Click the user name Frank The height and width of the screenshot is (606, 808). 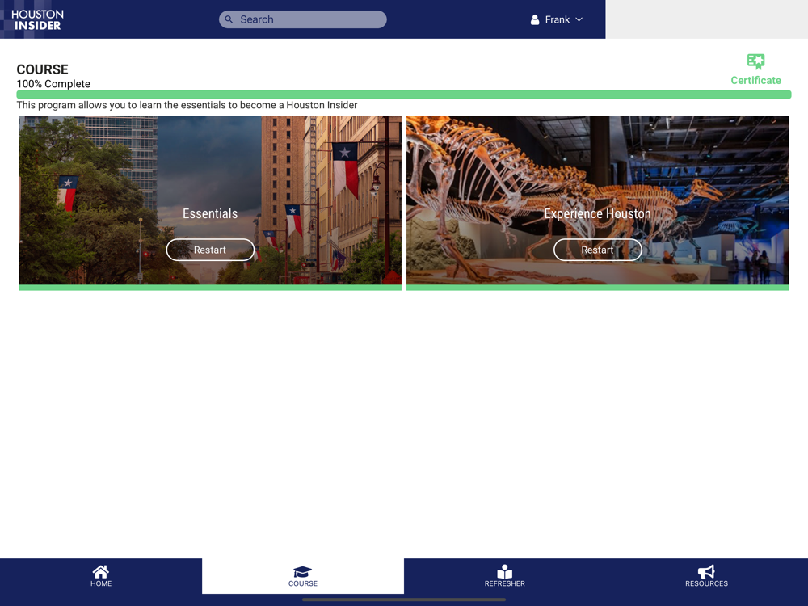558,19
